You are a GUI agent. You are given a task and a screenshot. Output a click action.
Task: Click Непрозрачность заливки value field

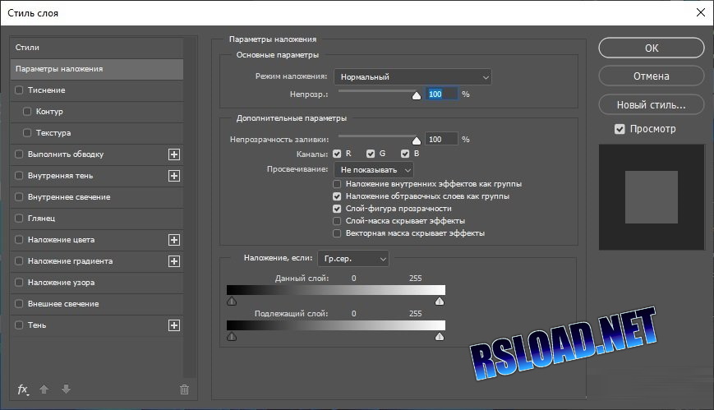coord(442,140)
